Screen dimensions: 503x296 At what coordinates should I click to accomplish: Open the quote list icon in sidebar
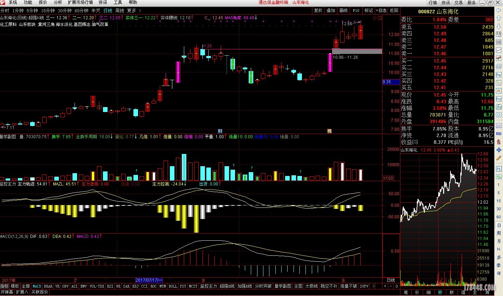click(499, 34)
